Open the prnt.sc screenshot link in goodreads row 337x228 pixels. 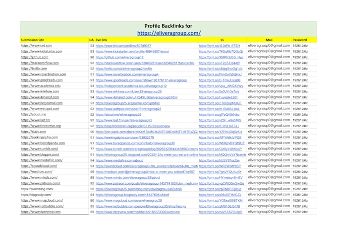[x=220, y=80]
